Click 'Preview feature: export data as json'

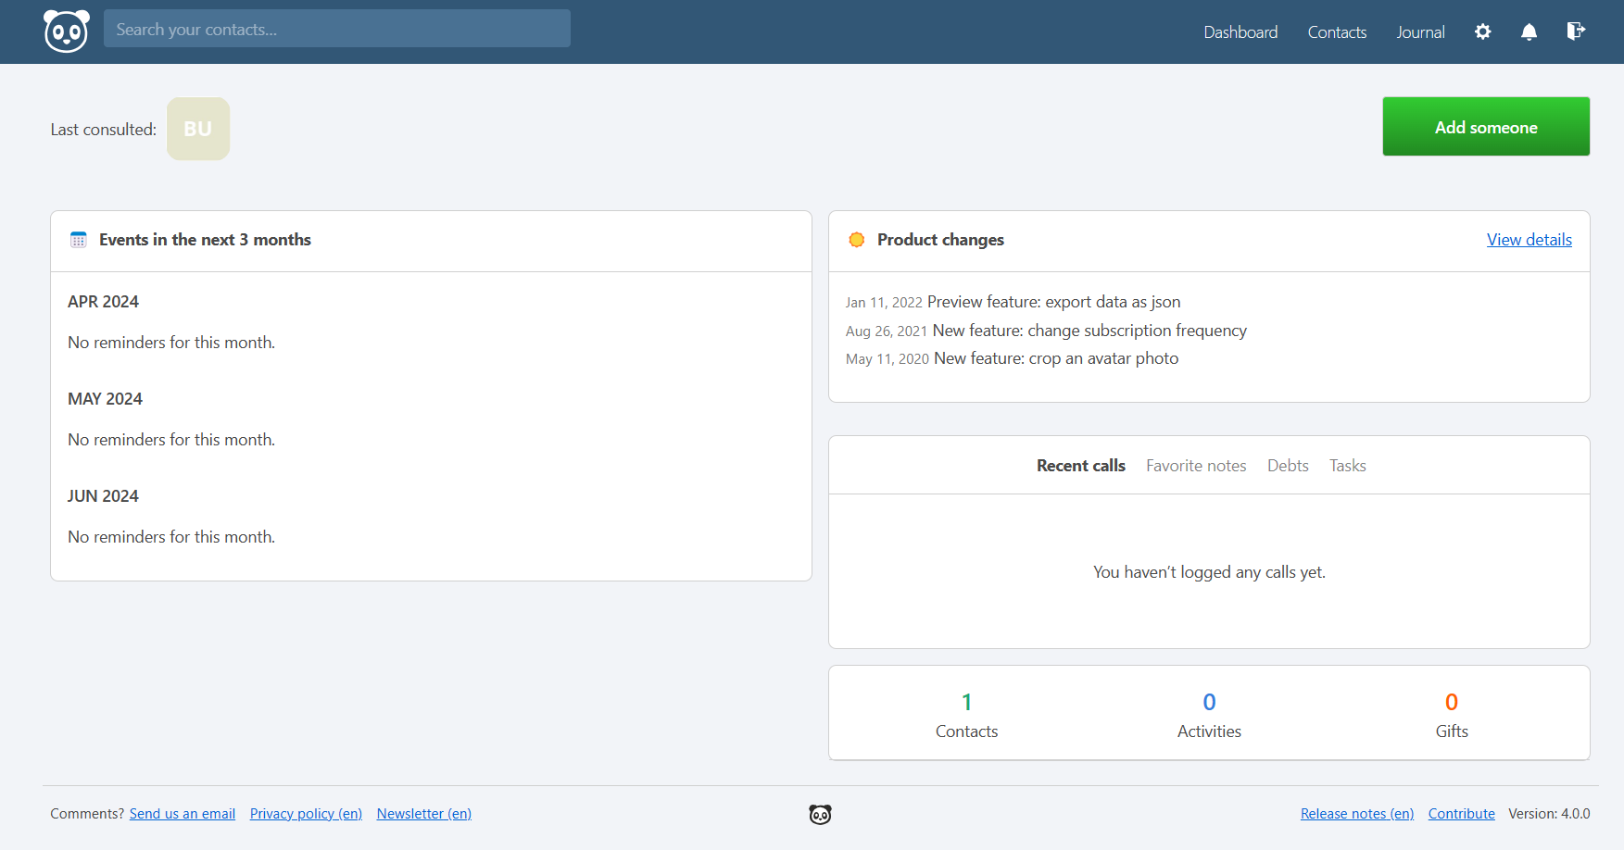1054,302
